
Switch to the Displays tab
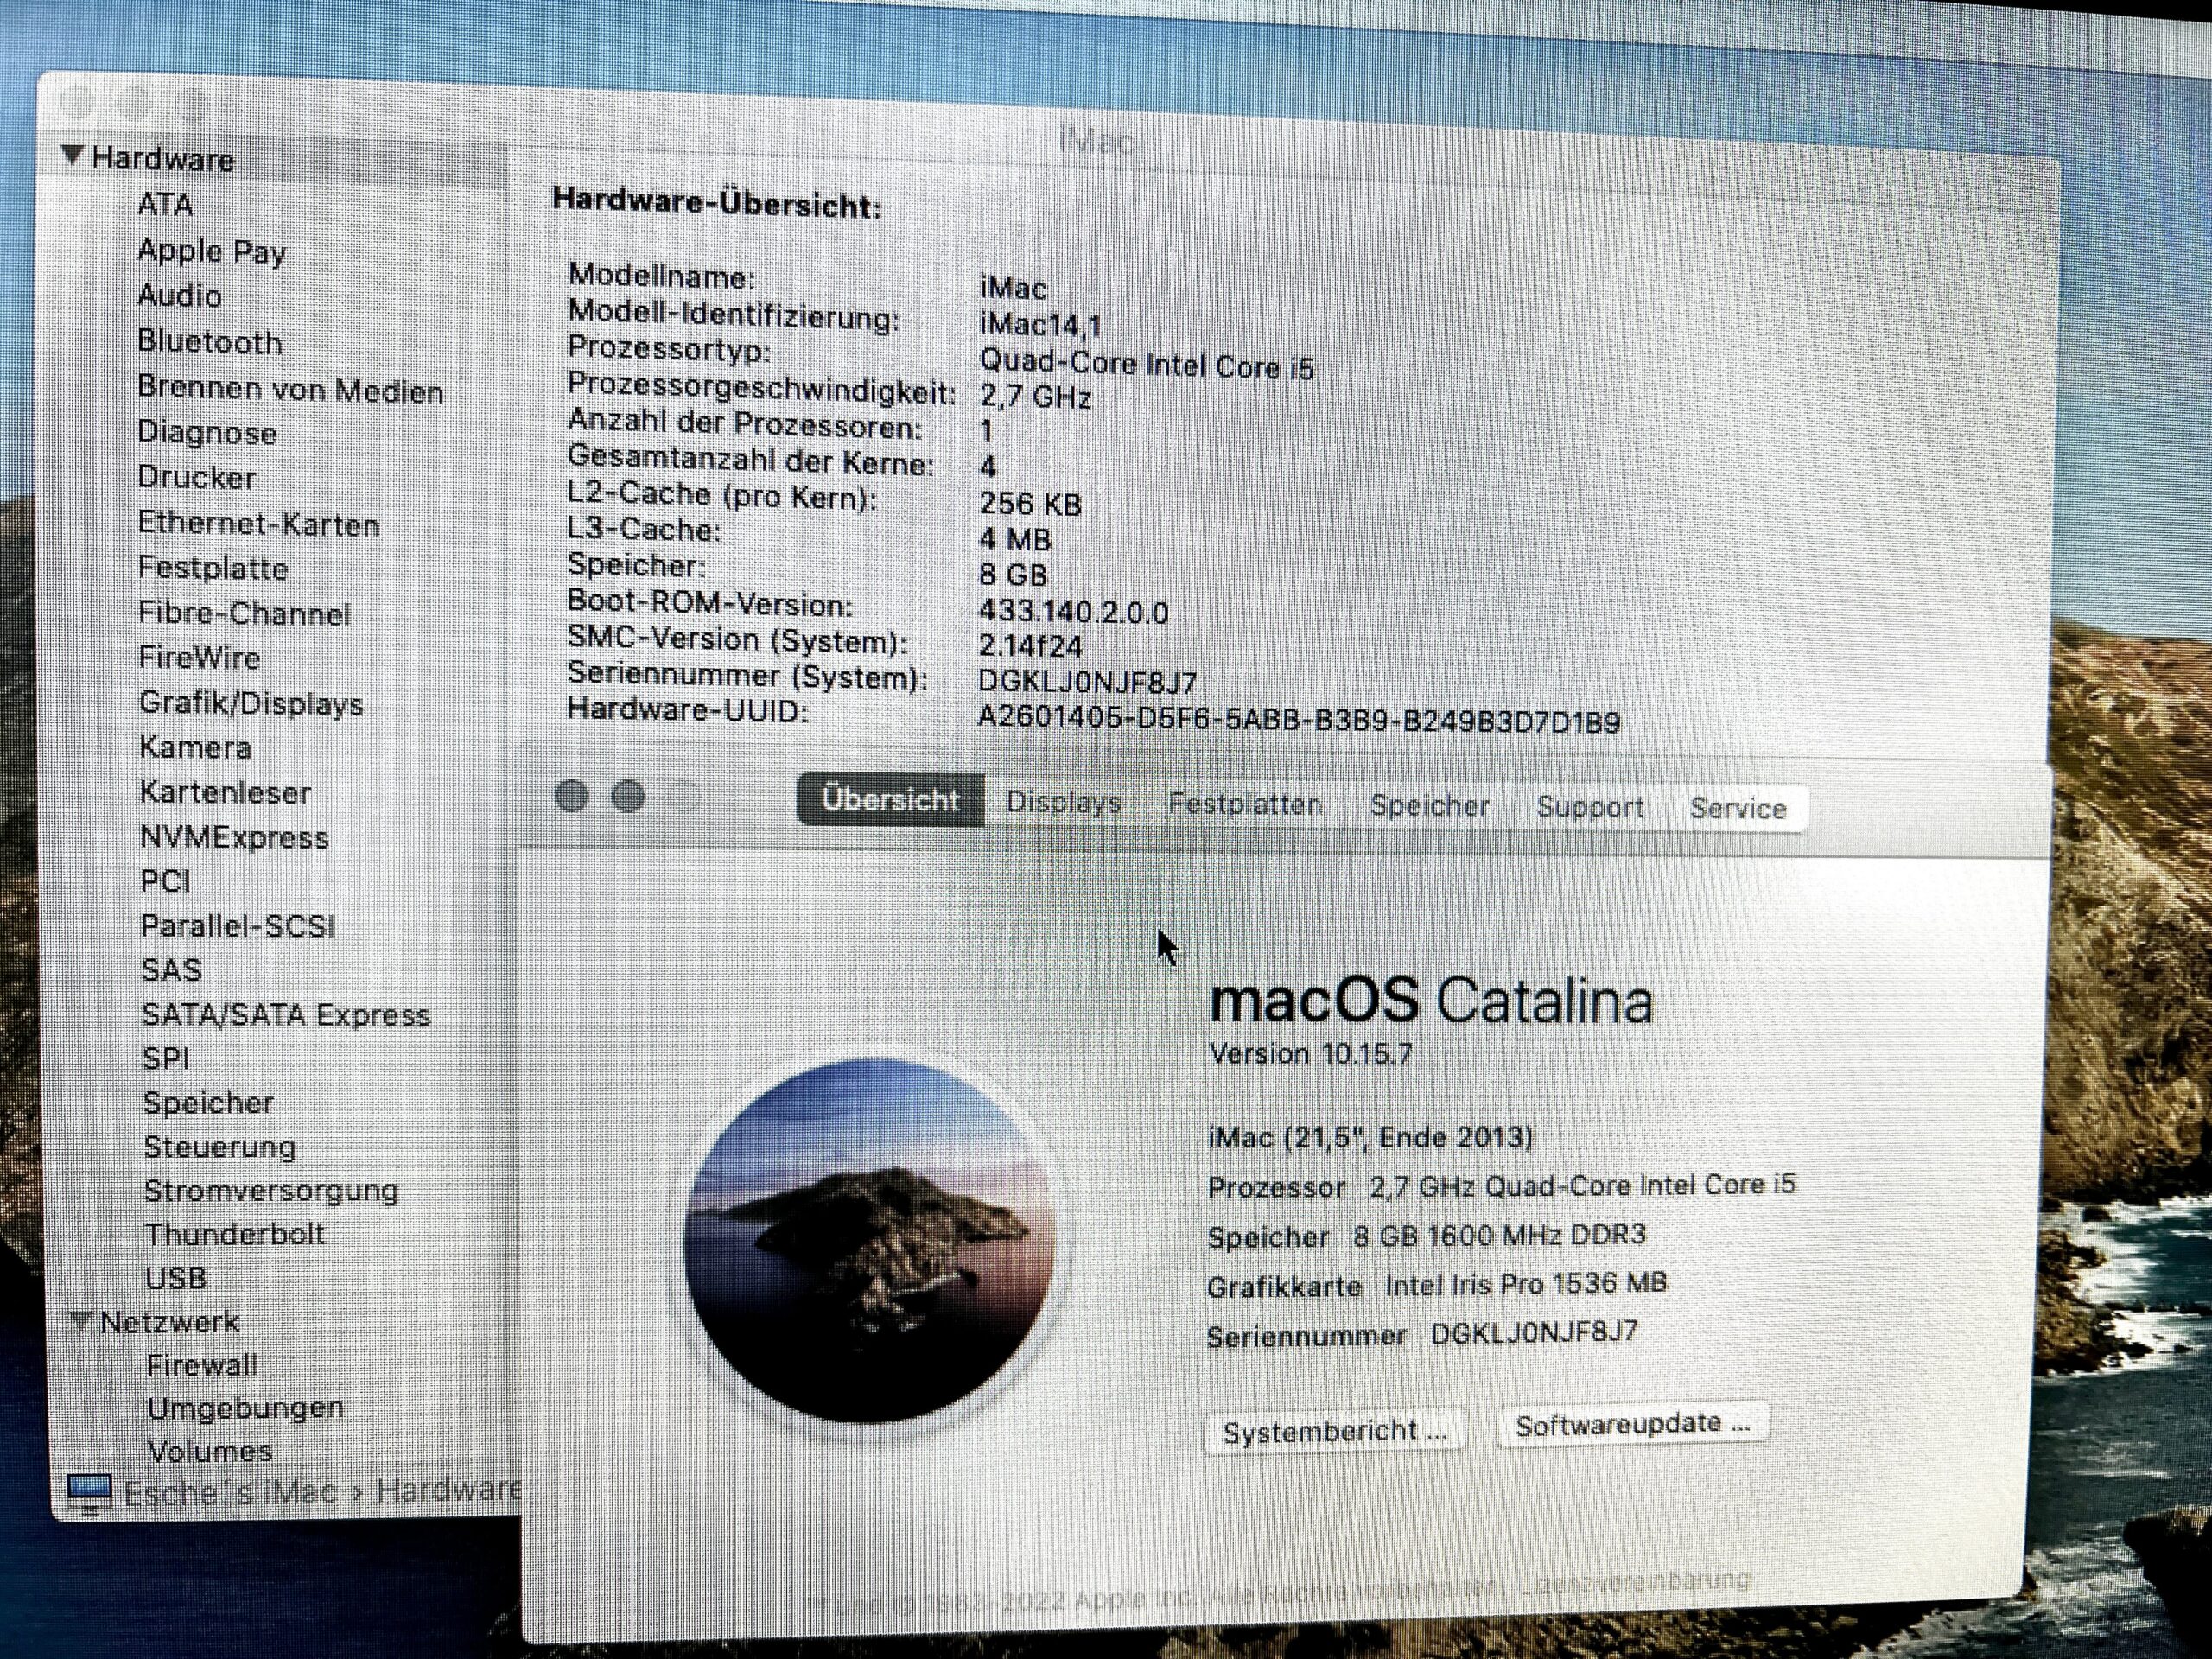click(1063, 801)
